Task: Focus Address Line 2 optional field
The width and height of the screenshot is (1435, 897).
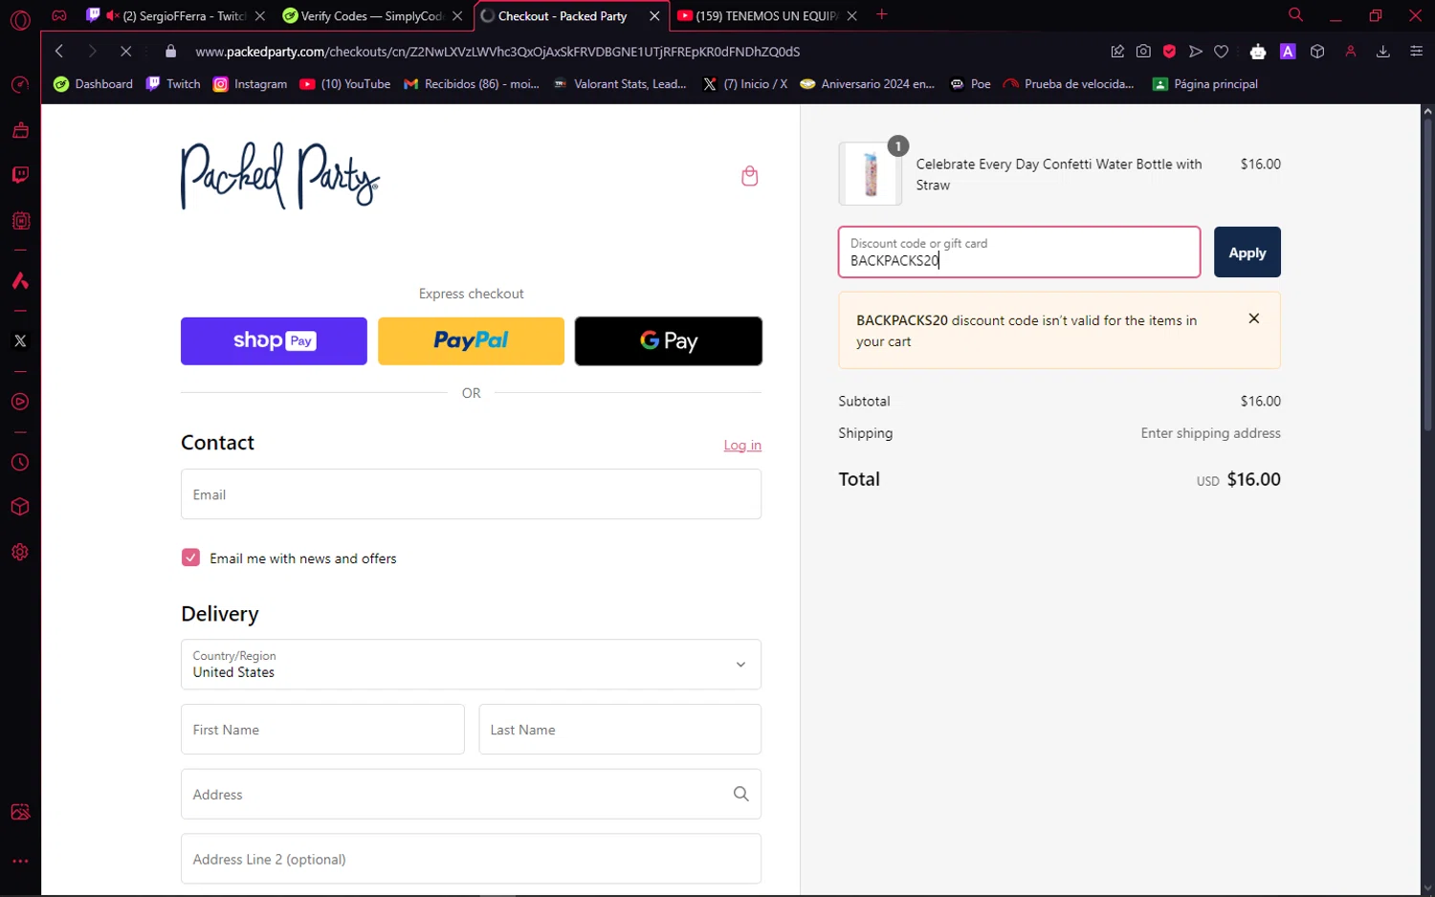Action: tap(471, 859)
